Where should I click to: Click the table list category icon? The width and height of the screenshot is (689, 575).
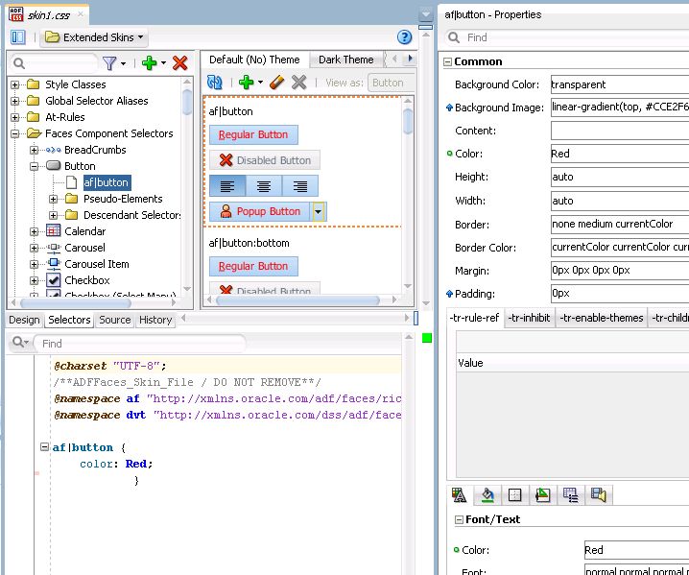pos(570,495)
